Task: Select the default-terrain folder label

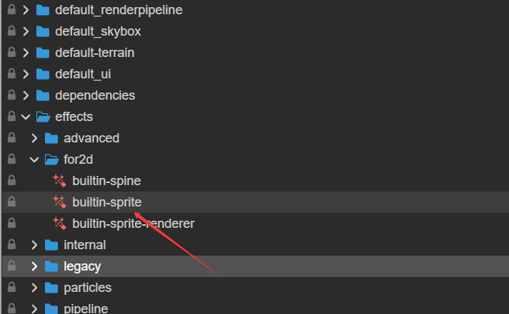Action: click(95, 53)
